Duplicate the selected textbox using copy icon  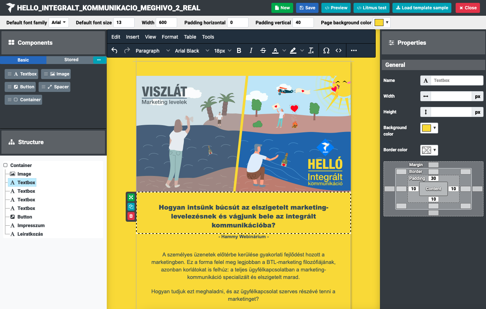point(131,207)
